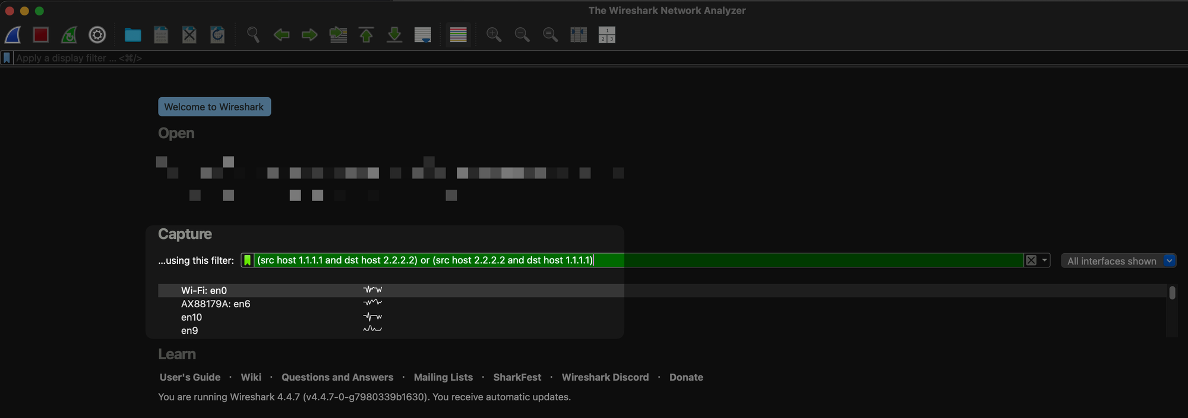Open the User's Guide link
The height and width of the screenshot is (418, 1188).
pyautogui.click(x=190, y=377)
